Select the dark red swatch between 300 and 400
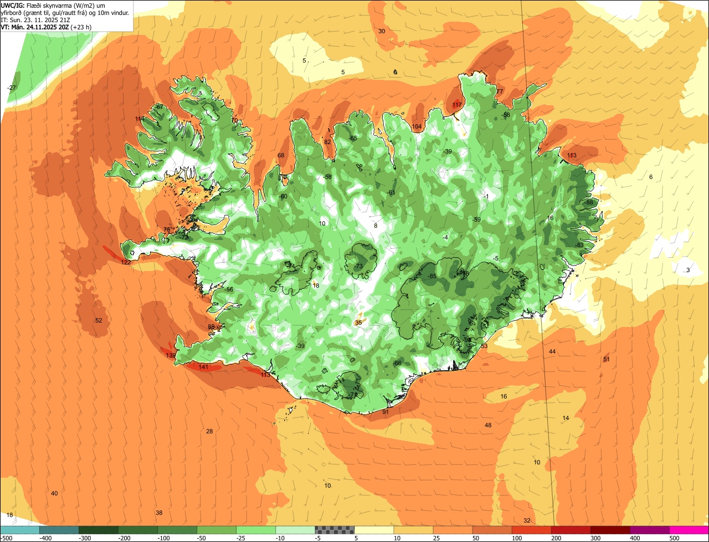This screenshot has width=709, height=542. [x=610, y=530]
